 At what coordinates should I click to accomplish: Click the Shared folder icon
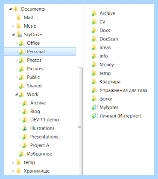[22, 86]
